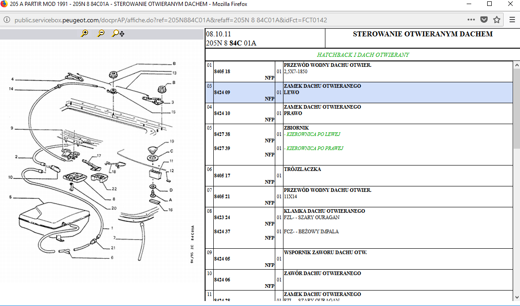Click part number 8405 18
Screen dimensions: 520x306
tap(222, 72)
